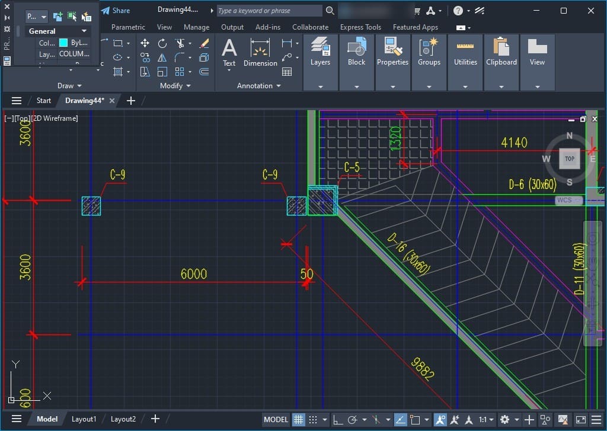This screenshot has height=431, width=607.
Task: Close the Drawing44 file tab
Action: [x=112, y=101]
